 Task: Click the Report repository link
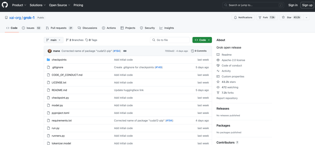[x=227, y=98]
